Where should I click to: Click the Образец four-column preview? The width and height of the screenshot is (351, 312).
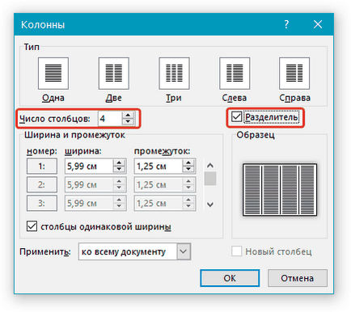pos(280,189)
